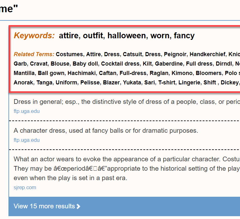
Task: Expand View 15 more results chevron
Action: (78, 206)
